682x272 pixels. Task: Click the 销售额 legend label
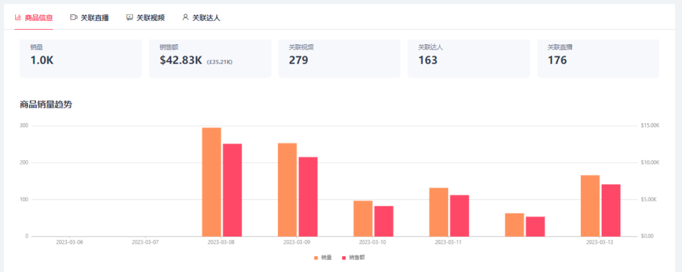click(357, 257)
